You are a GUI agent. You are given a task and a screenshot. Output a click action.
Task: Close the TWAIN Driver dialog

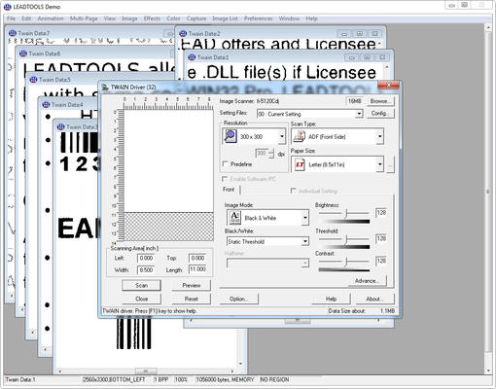tap(388, 86)
